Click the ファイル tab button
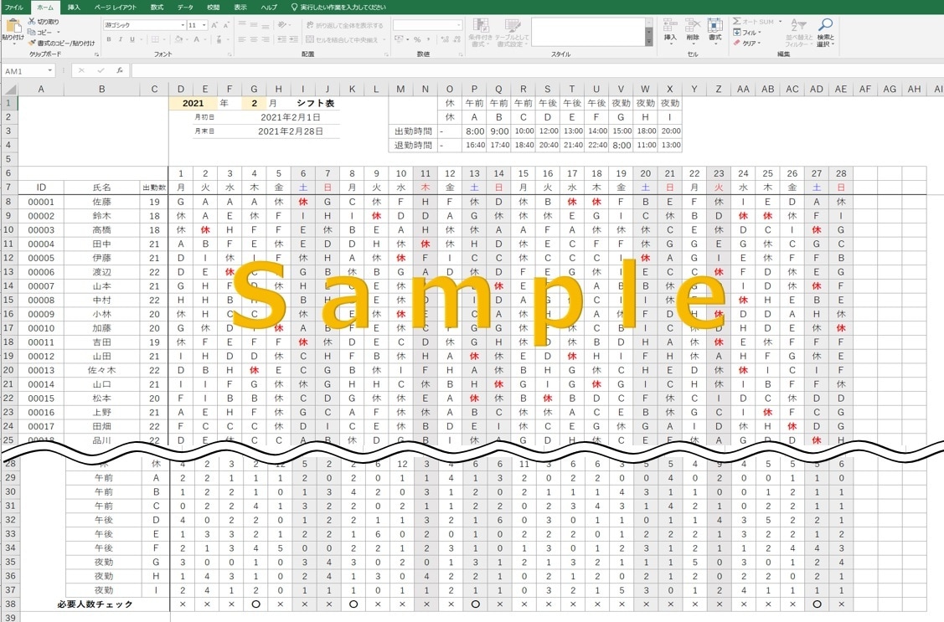944x622 pixels. [14, 8]
